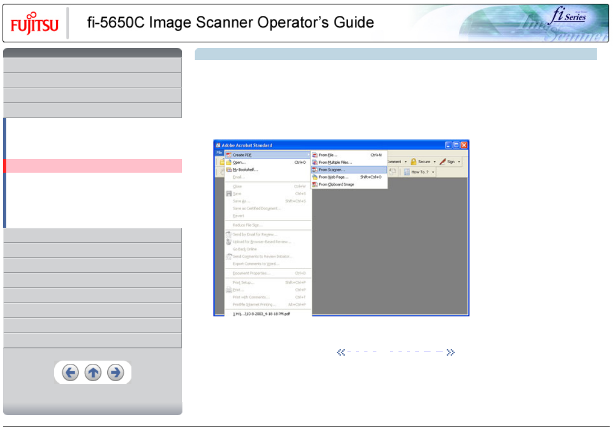Click the double left chevron pager link
Viewport: 613px width, 428px height.
[x=341, y=352]
